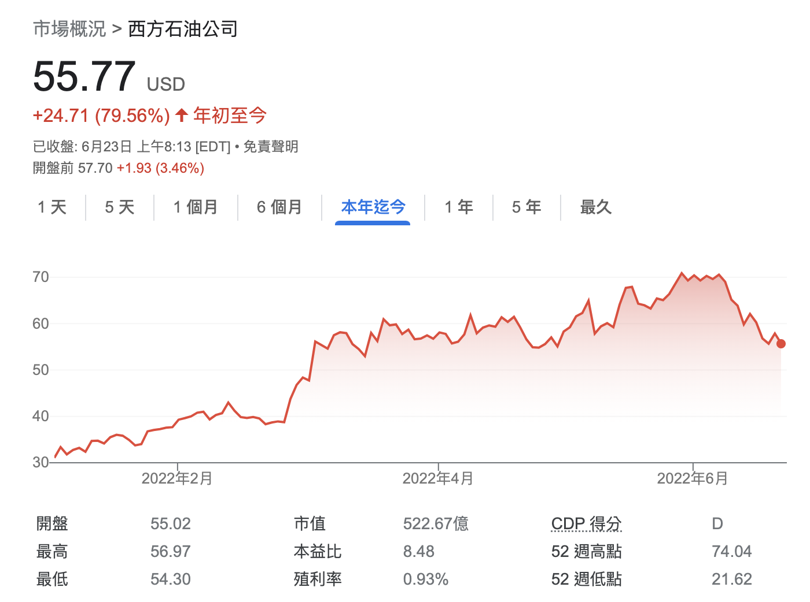Click the 殖利率 value 0.93%
The height and width of the screenshot is (602, 810).
click(x=426, y=579)
